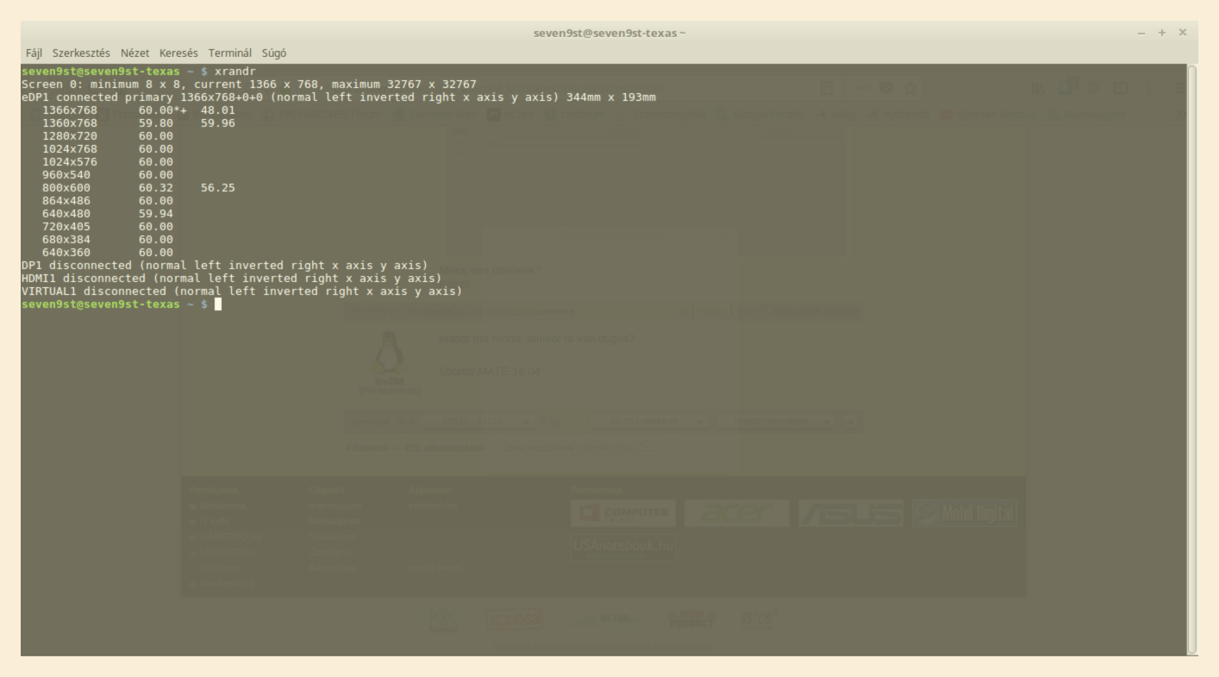Click the cursor block at the last prompt
The width and height of the screenshot is (1219, 677).
(218, 304)
